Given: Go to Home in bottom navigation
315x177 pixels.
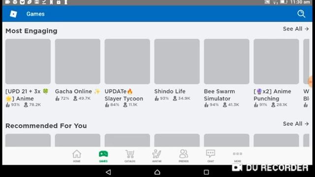Looking at the screenshot, I should pyautogui.click(x=77, y=156).
